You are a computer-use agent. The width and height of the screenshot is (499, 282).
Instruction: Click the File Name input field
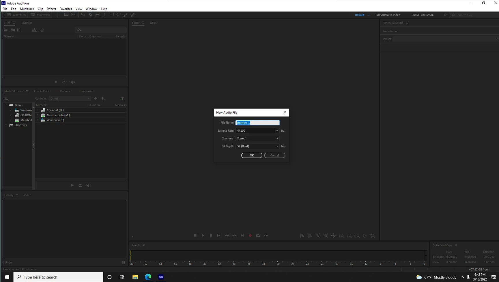click(257, 123)
